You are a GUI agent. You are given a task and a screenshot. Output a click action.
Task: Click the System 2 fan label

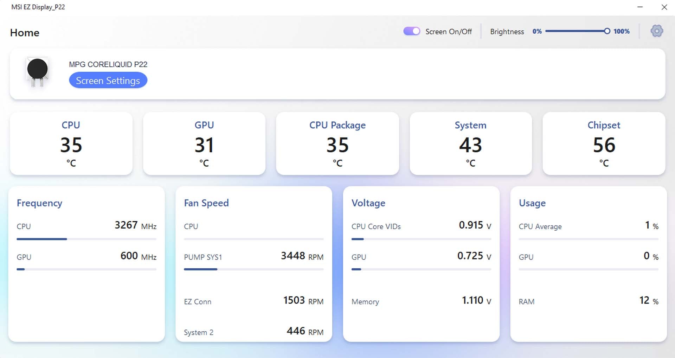199,332
